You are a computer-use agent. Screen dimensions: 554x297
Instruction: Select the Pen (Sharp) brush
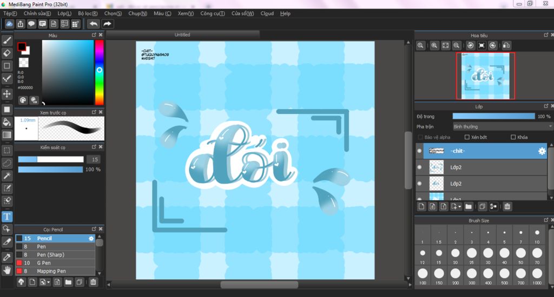55,255
